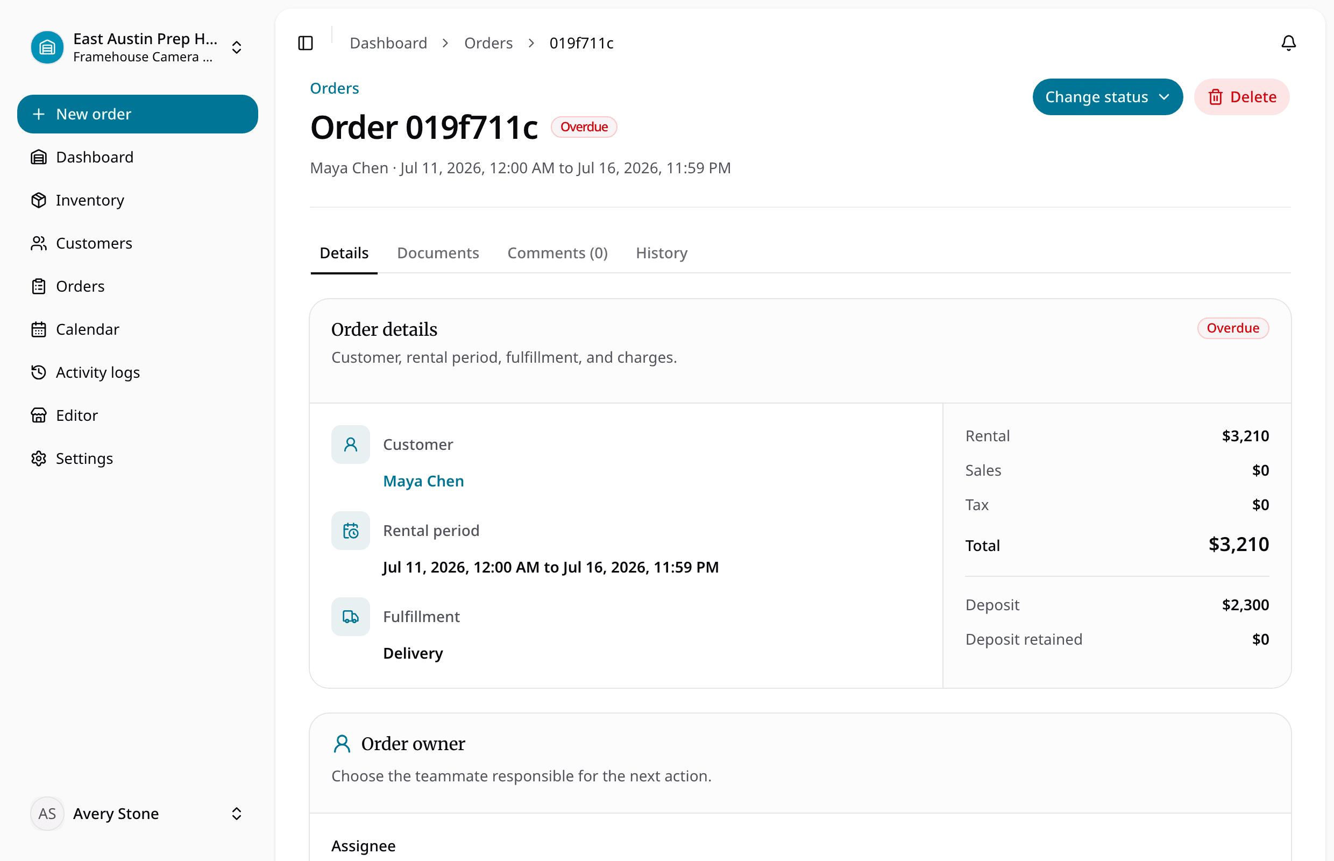Screen dimensions: 1334x861
Task: Create a New order
Action: pyautogui.click(x=137, y=114)
